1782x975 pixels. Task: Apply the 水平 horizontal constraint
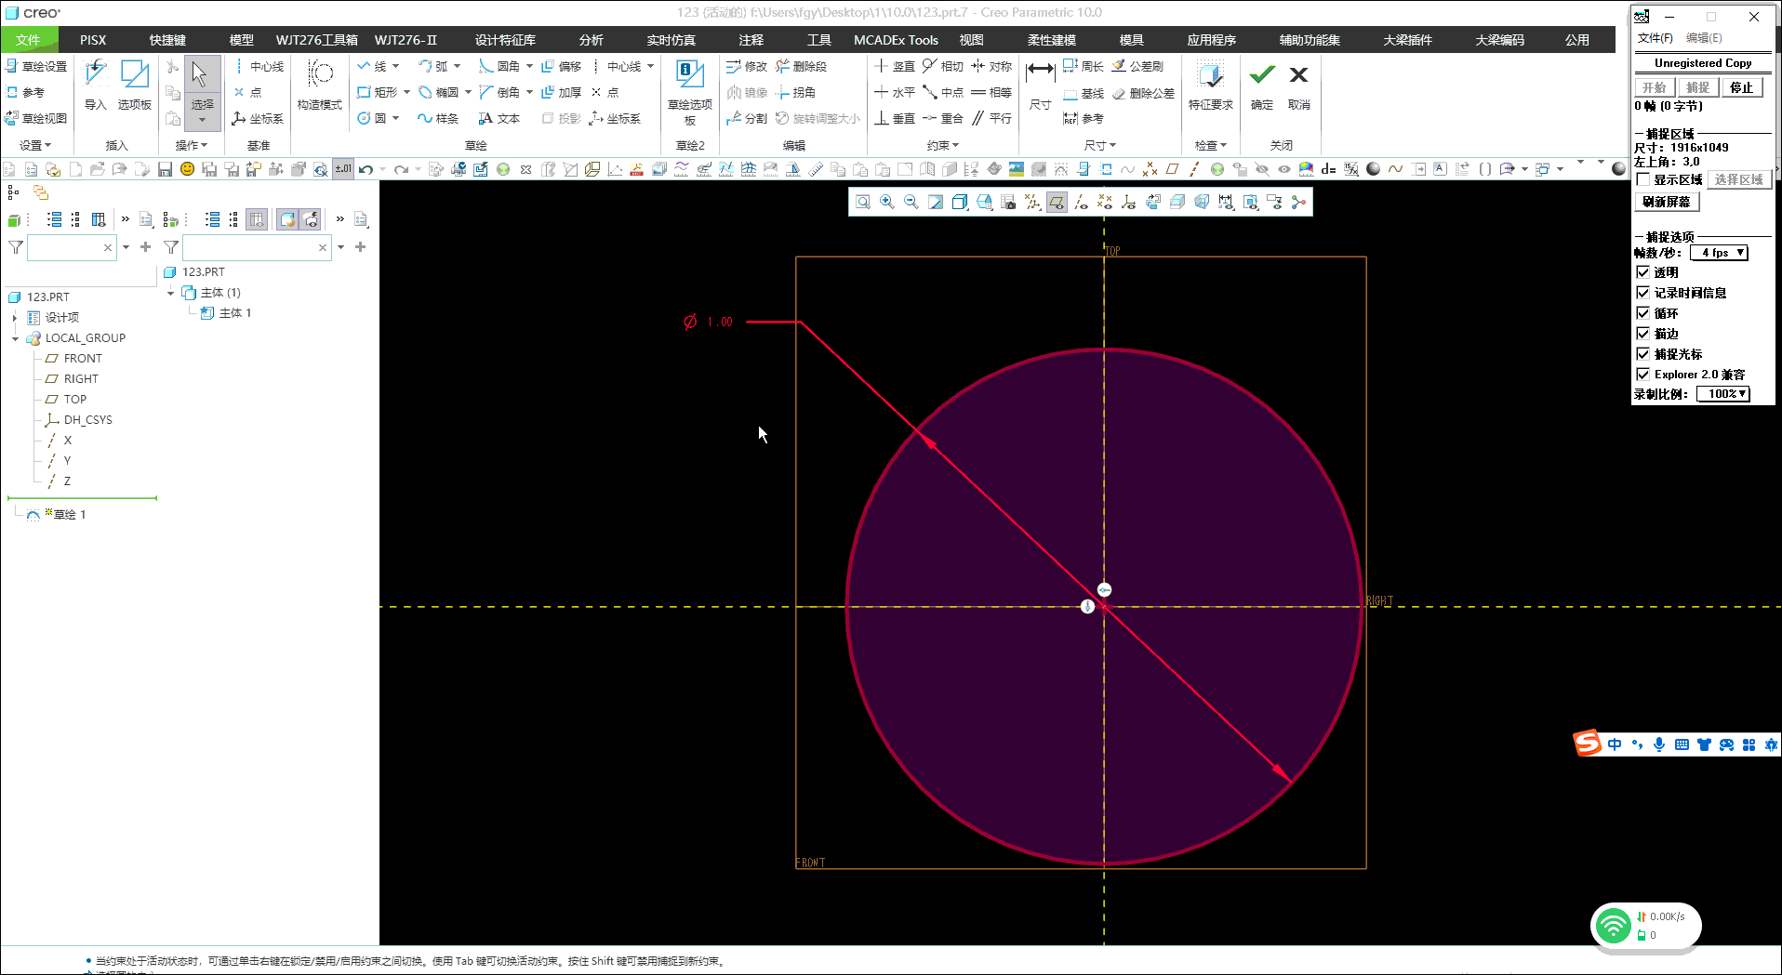pyautogui.click(x=895, y=92)
